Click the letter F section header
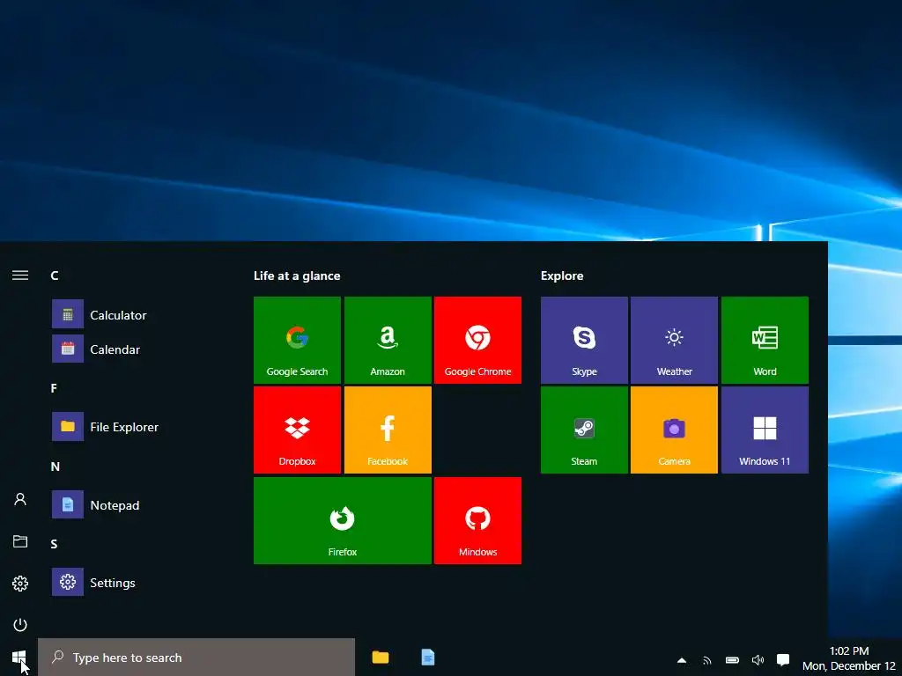The image size is (902, 676). [54, 388]
